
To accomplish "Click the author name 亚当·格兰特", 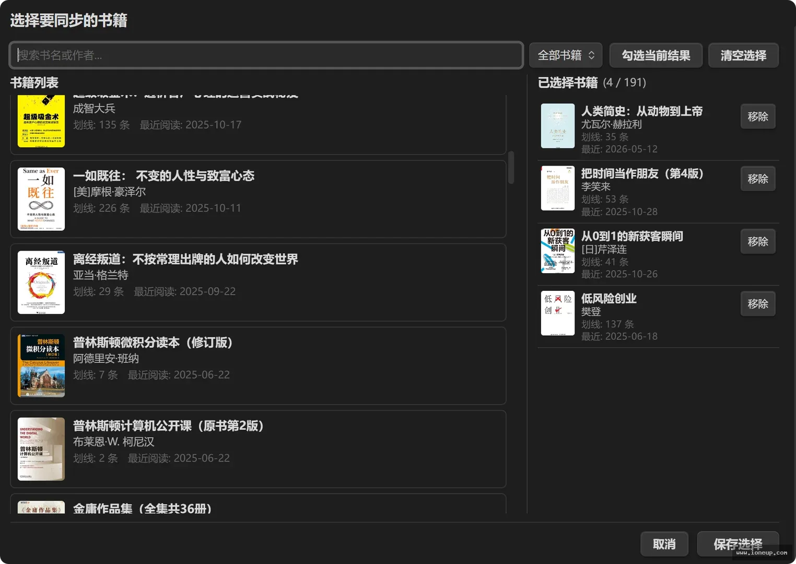I will click(x=101, y=275).
